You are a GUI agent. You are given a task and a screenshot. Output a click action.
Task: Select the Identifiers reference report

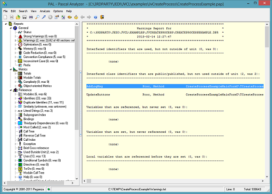[37, 98]
